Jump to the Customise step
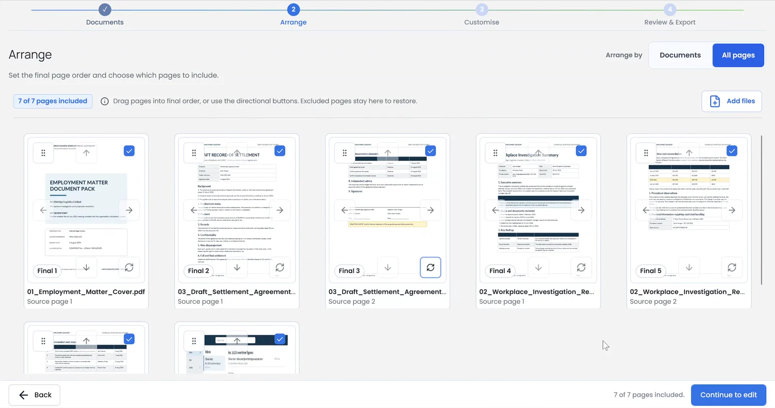The height and width of the screenshot is (408, 775). point(481,15)
